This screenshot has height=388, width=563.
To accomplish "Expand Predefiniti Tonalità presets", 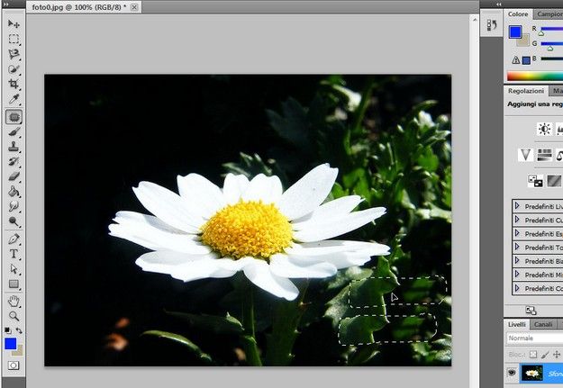I will [x=517, y=247].
